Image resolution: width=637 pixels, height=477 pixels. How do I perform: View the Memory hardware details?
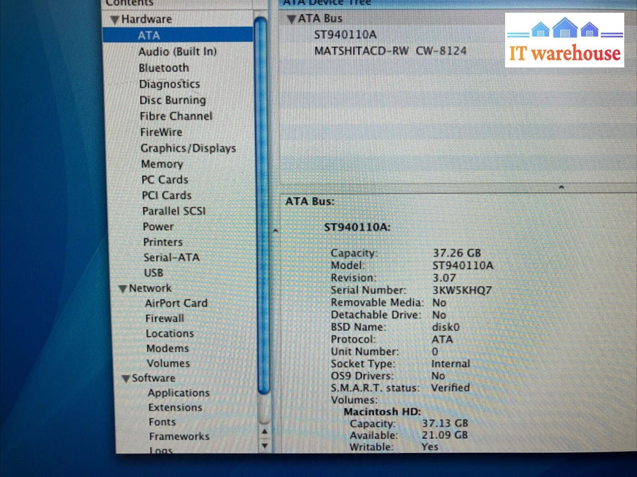coord(162,164)
